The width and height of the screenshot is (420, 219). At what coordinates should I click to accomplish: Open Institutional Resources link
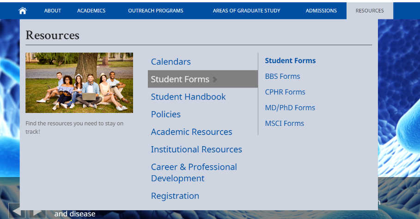pyautogui.click(x=196, y=149)
